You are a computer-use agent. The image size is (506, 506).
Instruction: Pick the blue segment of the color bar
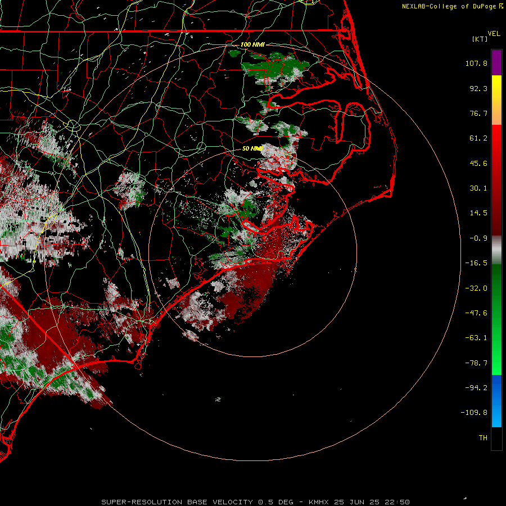click(x=496, y=401)
